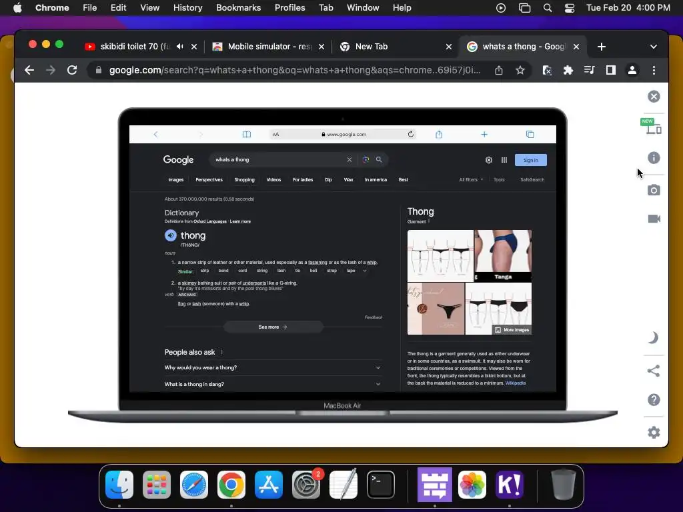Viewport: 683px width, 512px height.
Task: Click the extension icon left of puzzle
Action: pyautogui.click(x=547, y=70)
